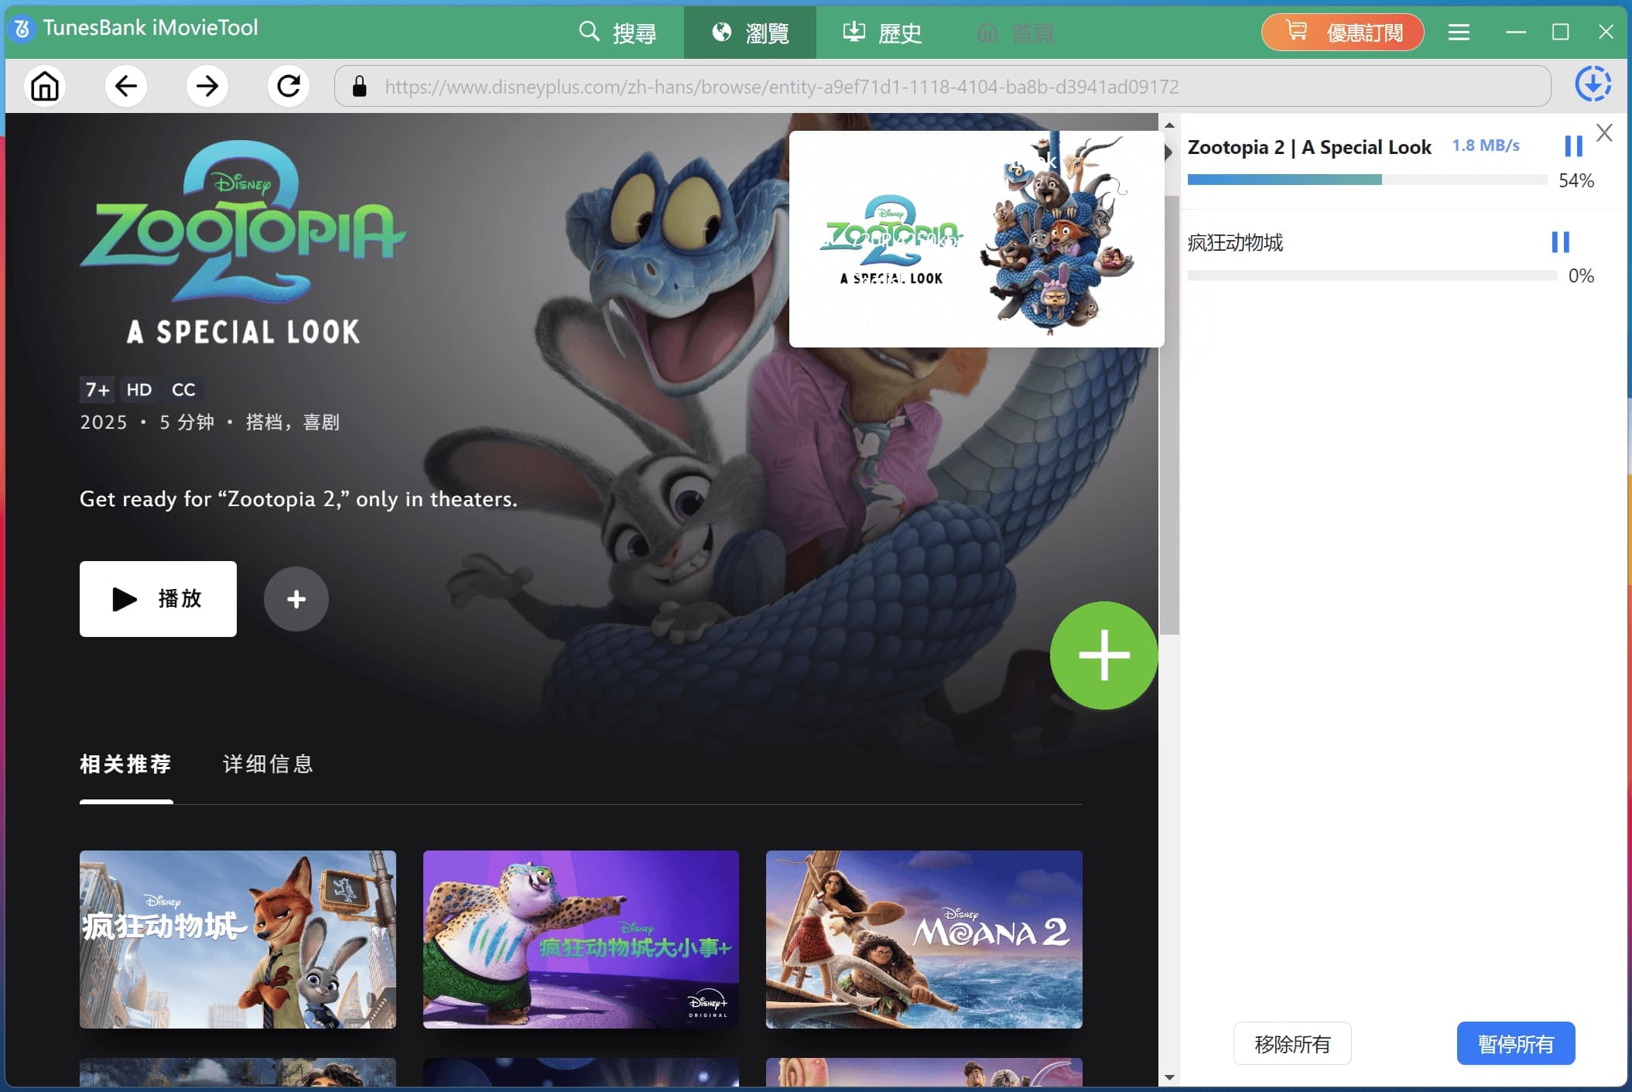The width and height of the screenshot is (1632, 1092).
Task: Click the green plus download button
Action: [1103, 656]
